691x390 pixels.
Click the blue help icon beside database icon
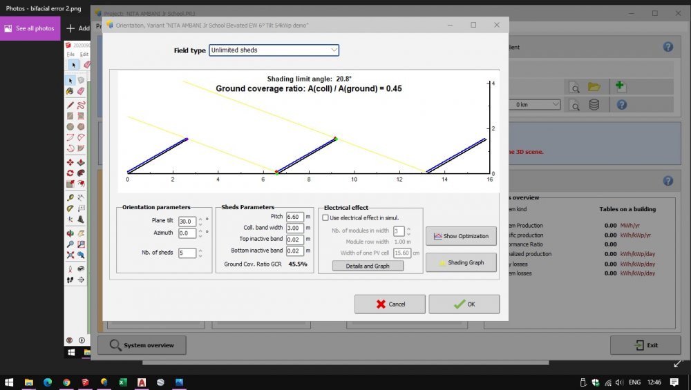[621, 105]
